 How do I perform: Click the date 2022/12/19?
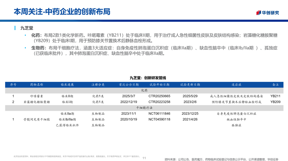tap(129, 102)
